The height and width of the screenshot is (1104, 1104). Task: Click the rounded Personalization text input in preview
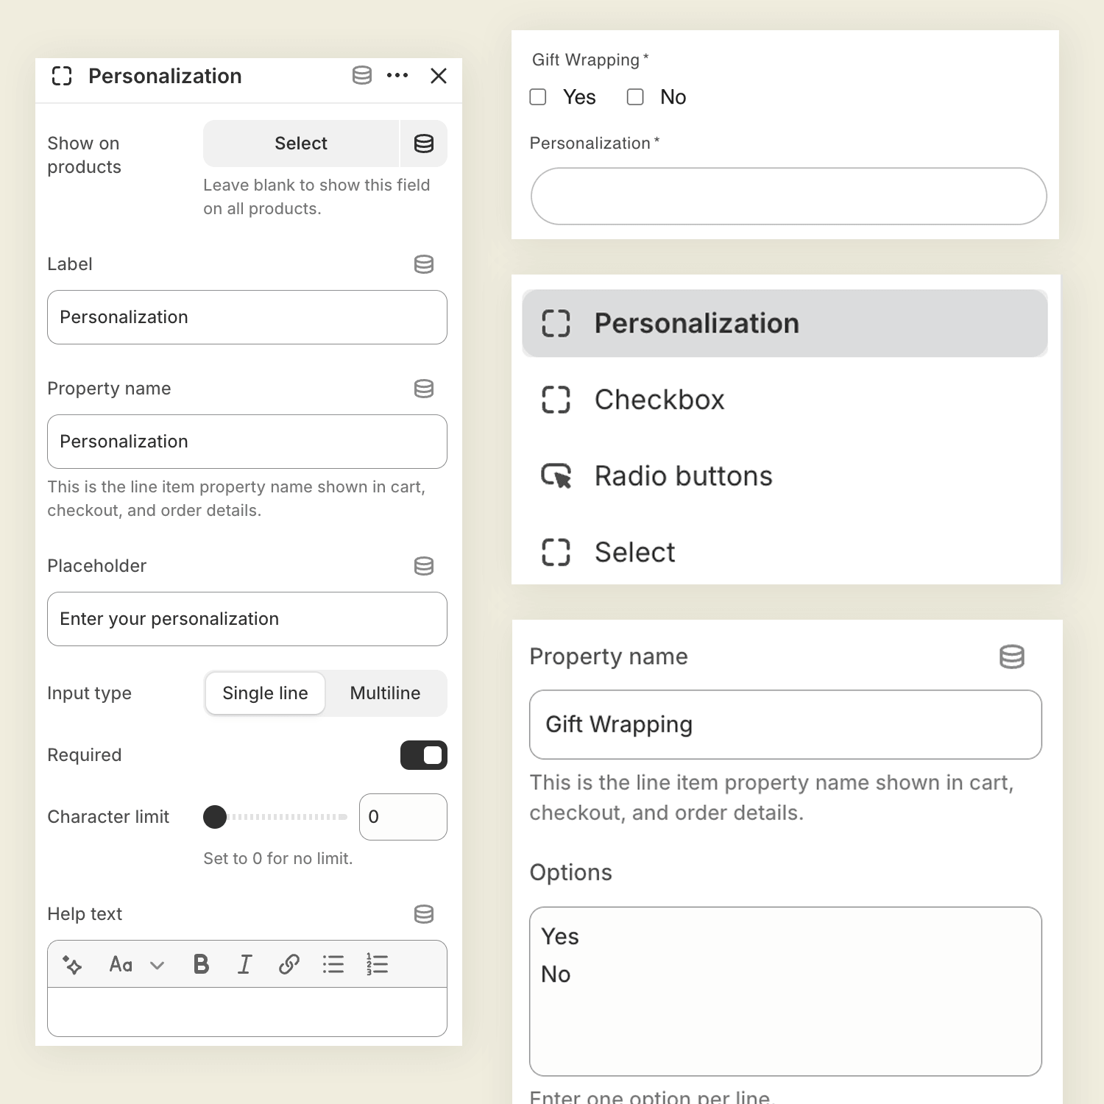(x=789, y=197)
